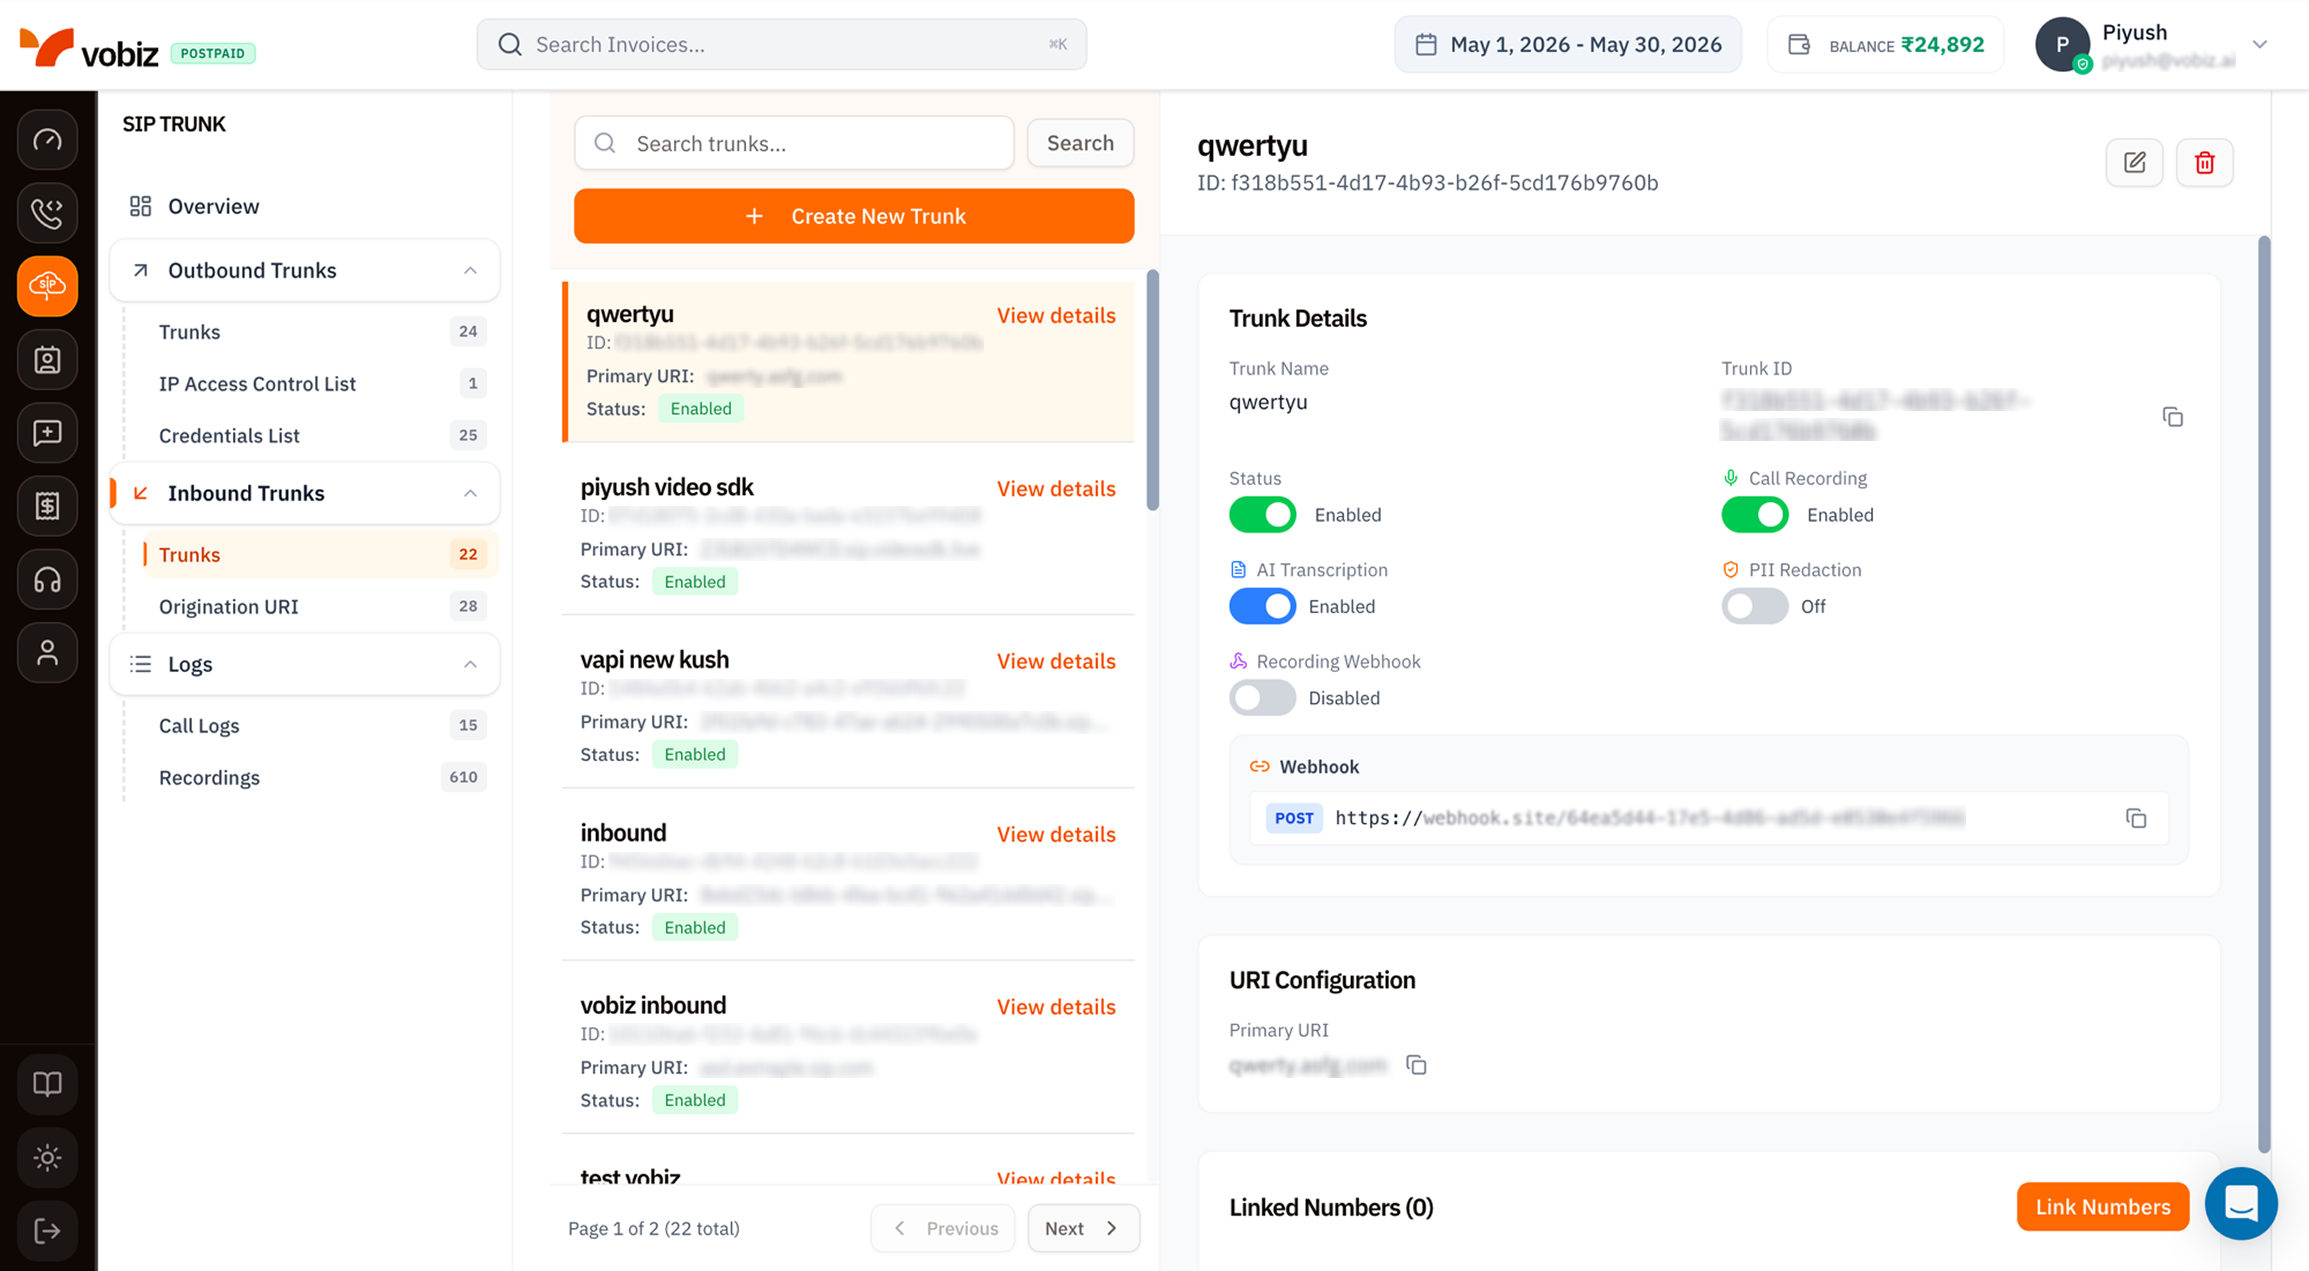Copy the webhook URL with the copy icon
The image size is (2309, 1271).
(2136, 818)
